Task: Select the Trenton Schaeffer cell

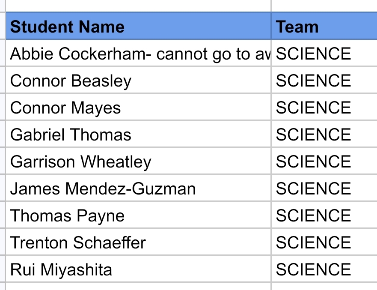Action: coord(138,242)
